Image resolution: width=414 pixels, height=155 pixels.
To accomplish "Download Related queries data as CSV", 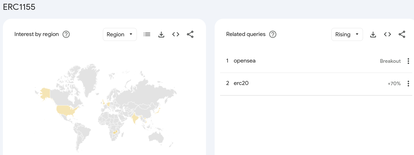I will [x=373, y=35].
